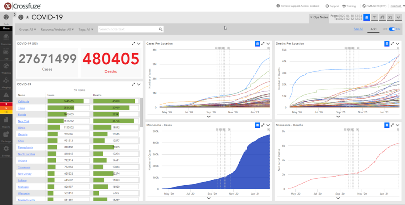The image size is (405, 205).
Task: Open Logs from the left sidebar
Action: (x=6, y=54)
